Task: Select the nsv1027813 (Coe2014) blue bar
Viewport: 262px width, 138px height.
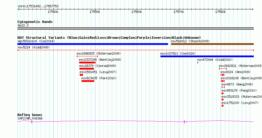Action: tap(207, 56)
